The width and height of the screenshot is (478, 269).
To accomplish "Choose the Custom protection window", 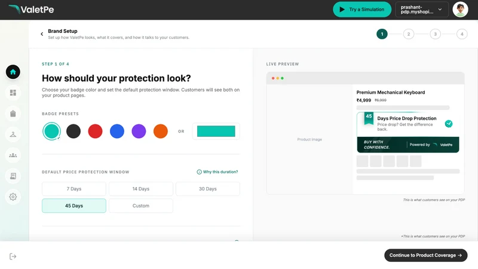I will coord(141,206).
